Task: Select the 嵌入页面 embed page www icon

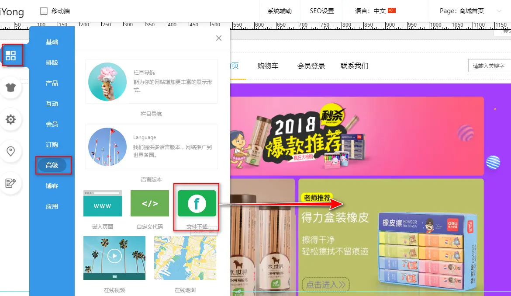Action: point(103,203)
